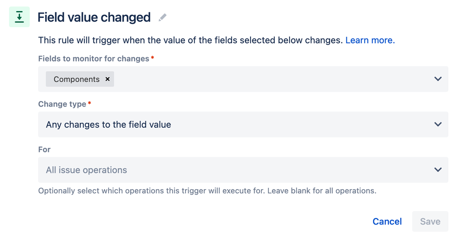This screenshot has height=236, width=460.
Task: Click the green Field value changed trigger icon
Action: tap(19, 17)
